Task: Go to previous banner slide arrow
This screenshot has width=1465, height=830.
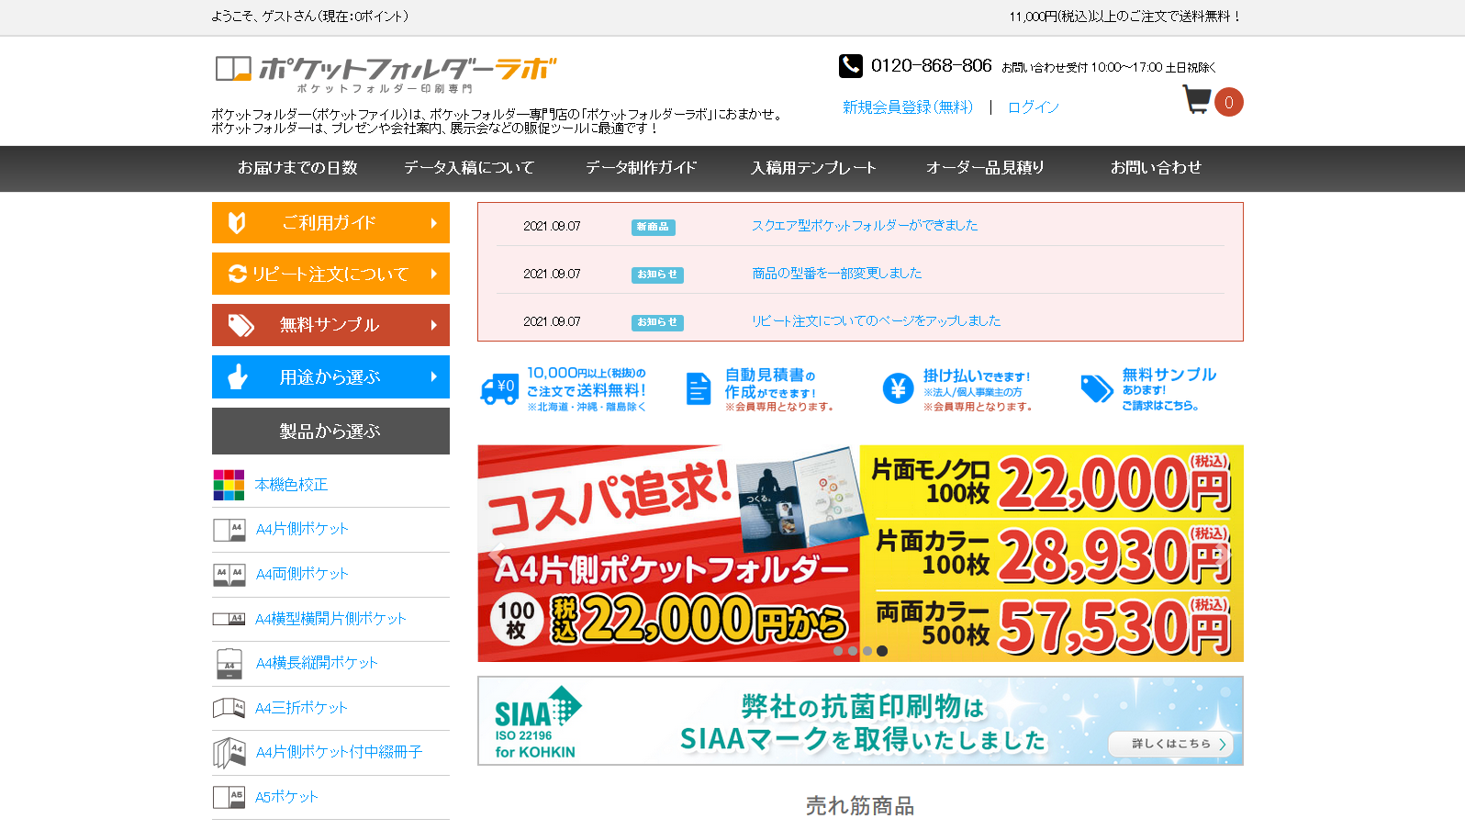Action: (498, 553)
